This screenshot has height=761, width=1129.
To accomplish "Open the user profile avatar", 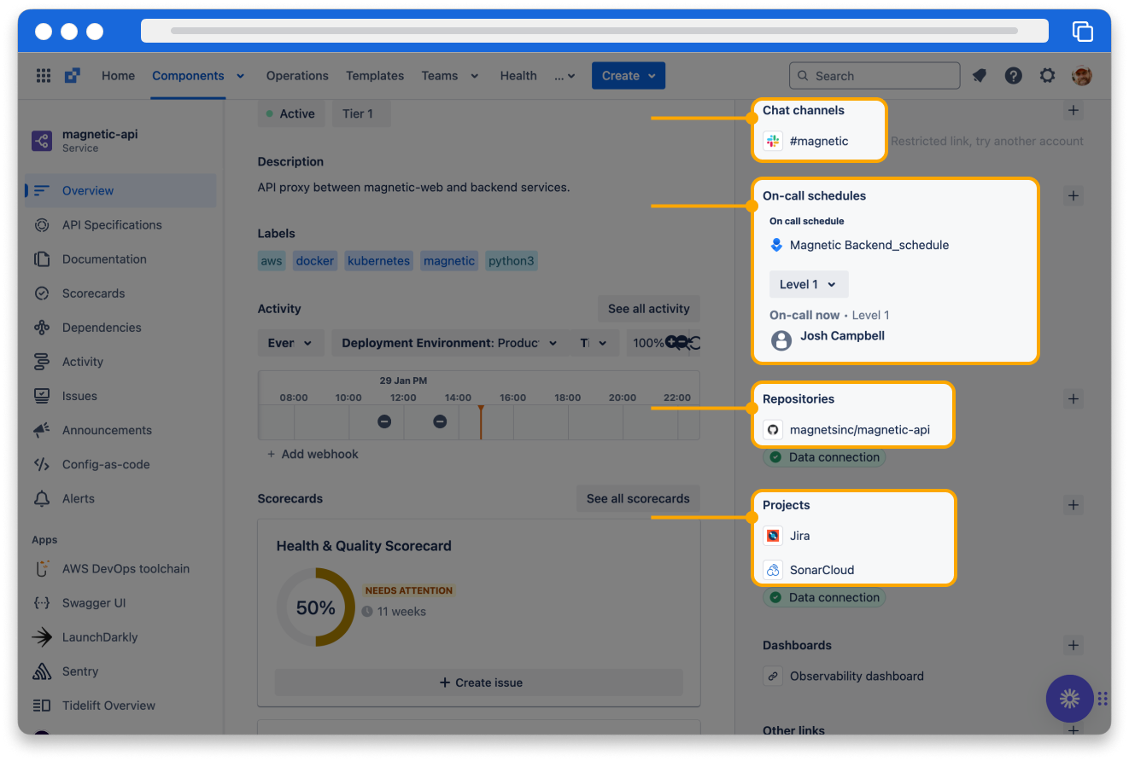I will (1082, 76).
